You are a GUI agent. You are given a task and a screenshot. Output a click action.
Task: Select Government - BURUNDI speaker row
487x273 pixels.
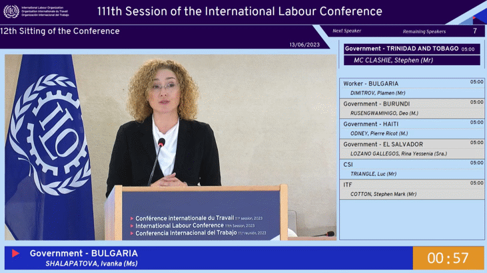click(x=412, y=108)
